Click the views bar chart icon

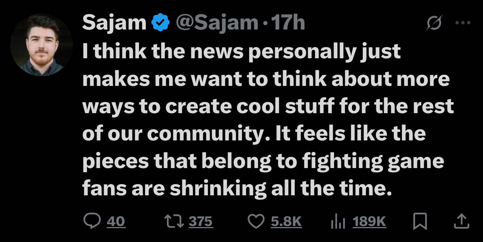(x=337, y=222)
